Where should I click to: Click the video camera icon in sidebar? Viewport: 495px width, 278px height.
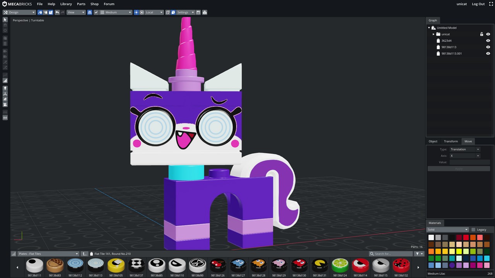5,105
